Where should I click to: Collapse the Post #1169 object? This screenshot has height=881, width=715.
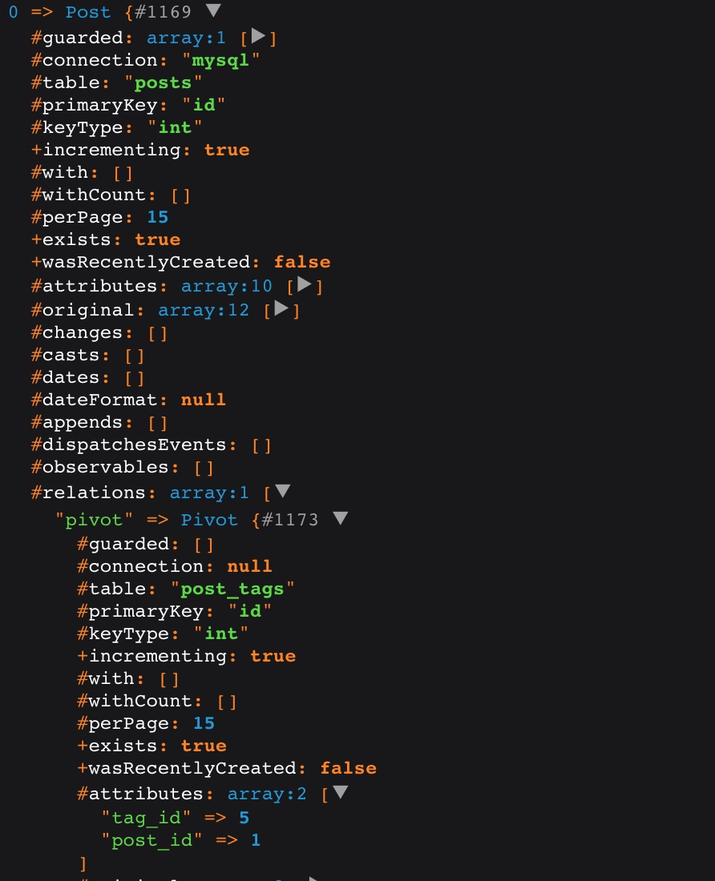pyautogui.click(x=213, y=10)
